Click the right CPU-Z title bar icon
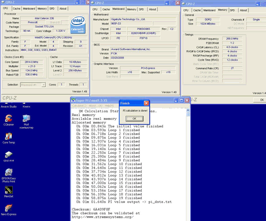 (183, 4)
